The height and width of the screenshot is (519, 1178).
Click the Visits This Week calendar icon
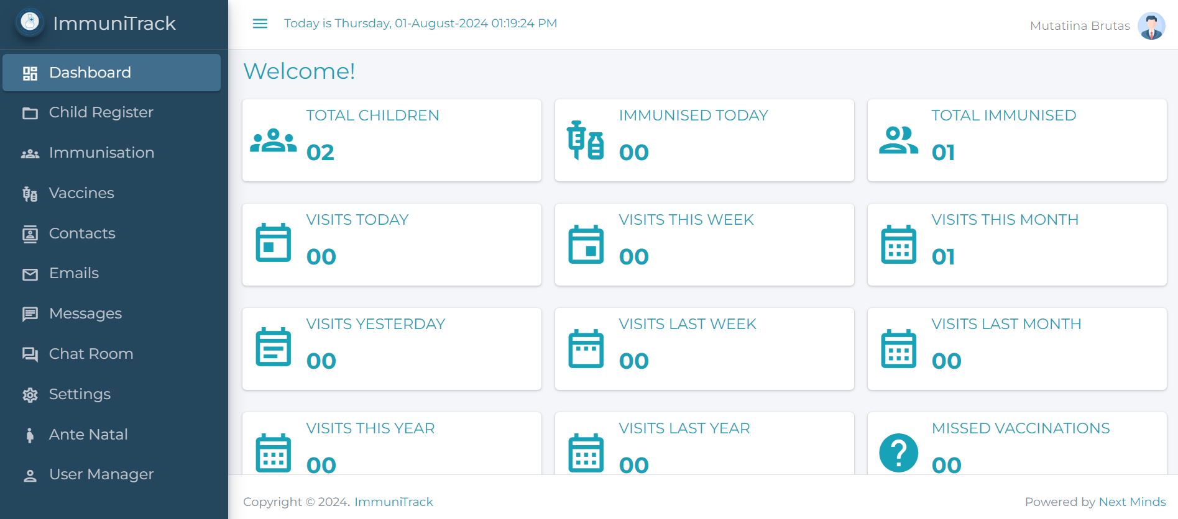(586, 245)
